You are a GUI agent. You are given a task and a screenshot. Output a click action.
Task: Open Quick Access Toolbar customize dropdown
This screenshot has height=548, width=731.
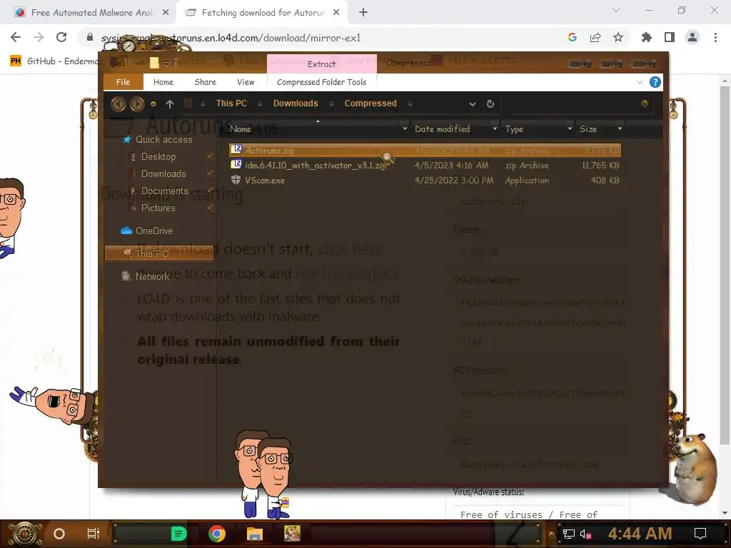pyautogui.click(x=167, y=64)
